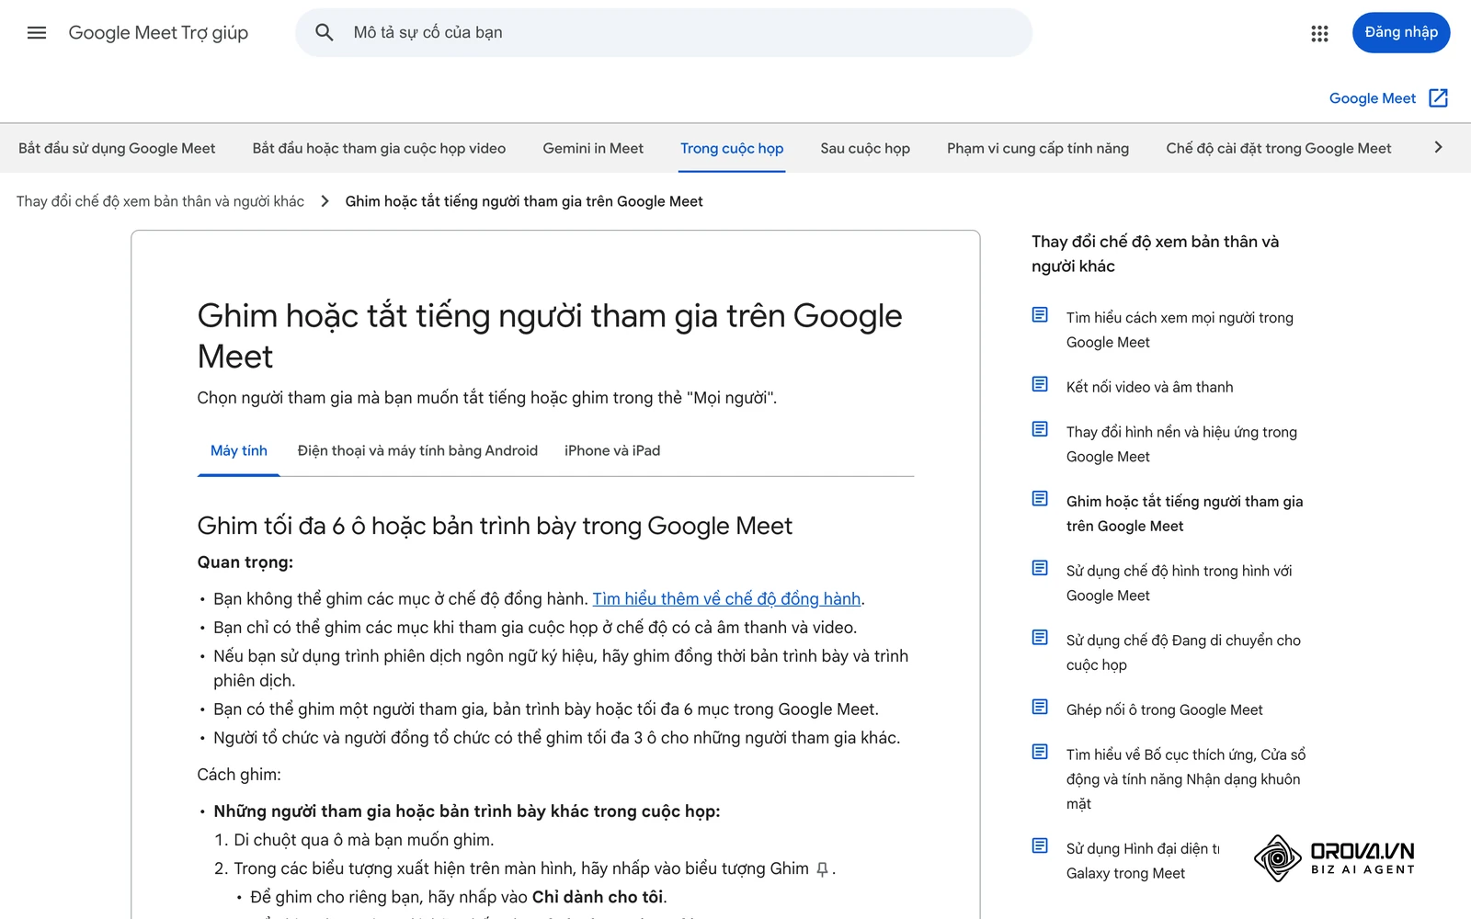Screen dimensions: 1471x919
Task: Click the search magnifier icon
Action: coord(324,33)
